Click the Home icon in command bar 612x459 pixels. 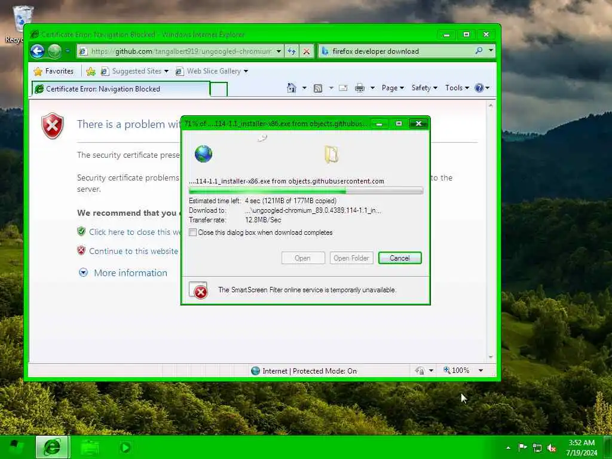(x=292, y=88)
